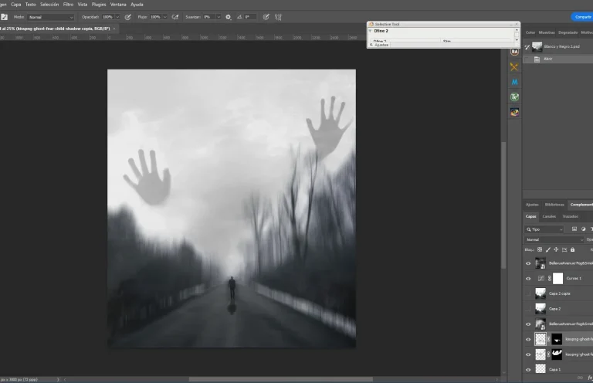Click the vertical canvas scrollbar thumb
This screenshot has width=593, height=383.
pyautogui.click(x=503, y=205)
